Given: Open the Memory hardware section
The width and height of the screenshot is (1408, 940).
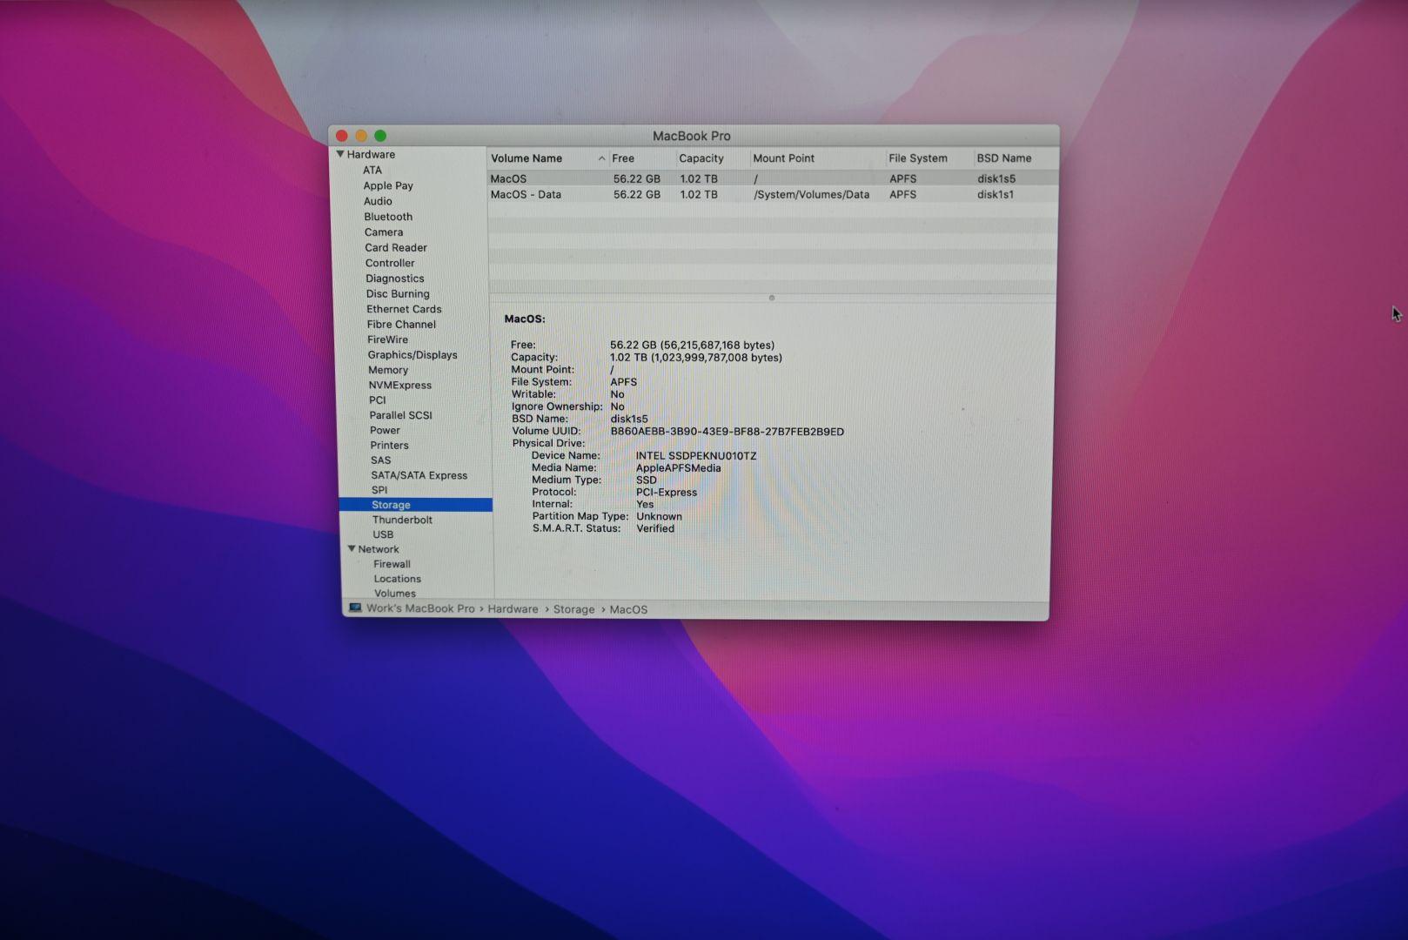Looking at the screenshot, I should click(387, 370).
